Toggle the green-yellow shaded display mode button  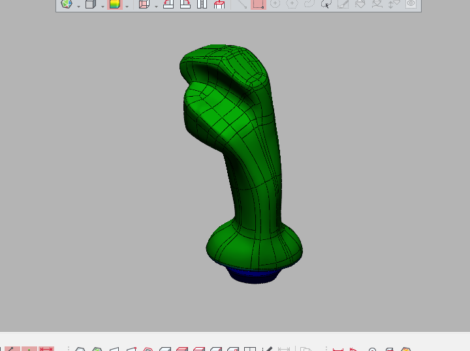(114, 5)
